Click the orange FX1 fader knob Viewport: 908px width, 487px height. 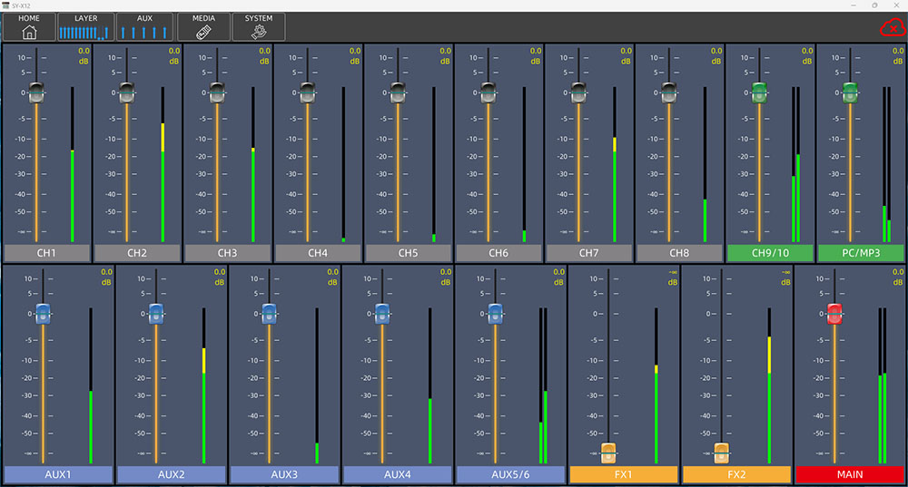pyautogui.click(x=608, y=453)
